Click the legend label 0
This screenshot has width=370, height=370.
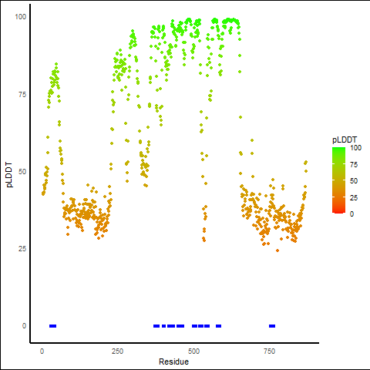point(352,214)
